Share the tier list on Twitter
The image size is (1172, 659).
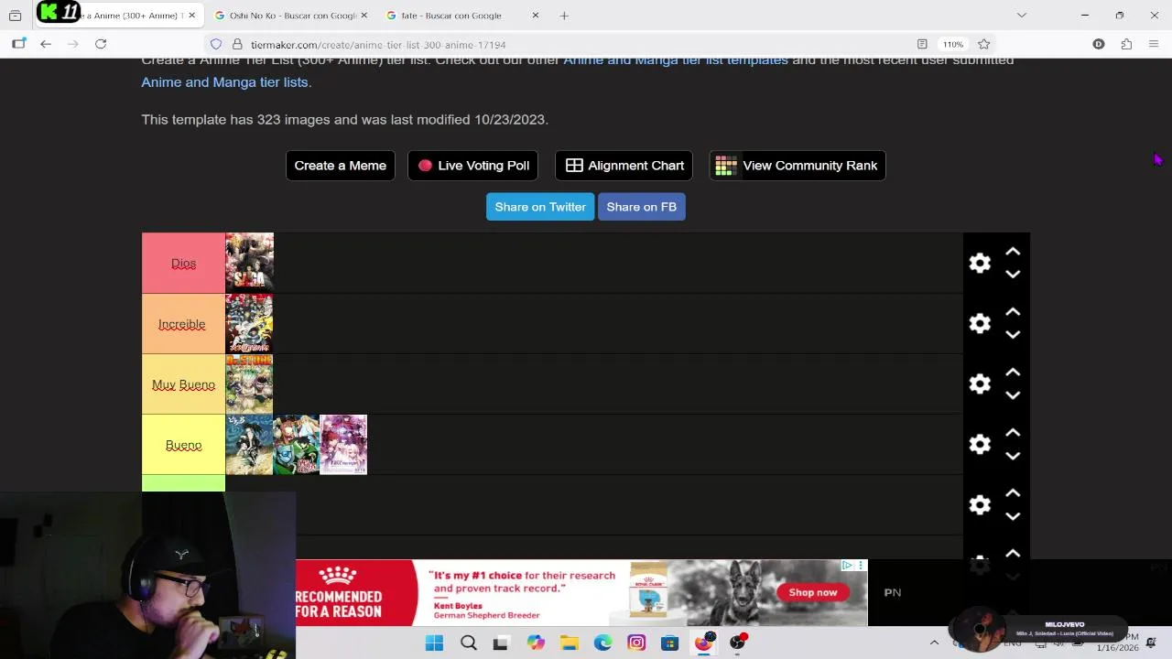tap(540, 207)
